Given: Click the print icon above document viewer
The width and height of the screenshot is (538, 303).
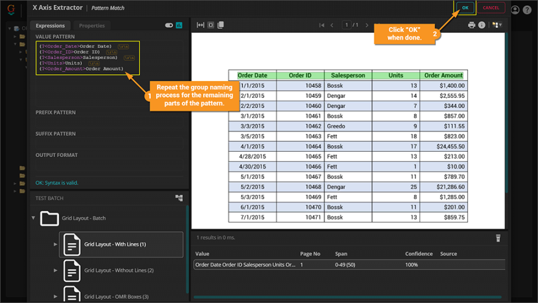Looking at the screenshot, I should click(472, 25).
